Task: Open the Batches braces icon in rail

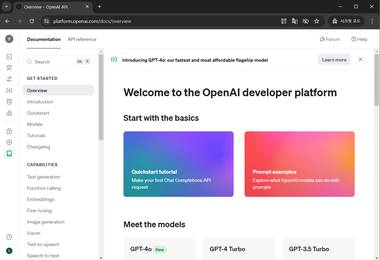Action: click(x=9, y=90)
